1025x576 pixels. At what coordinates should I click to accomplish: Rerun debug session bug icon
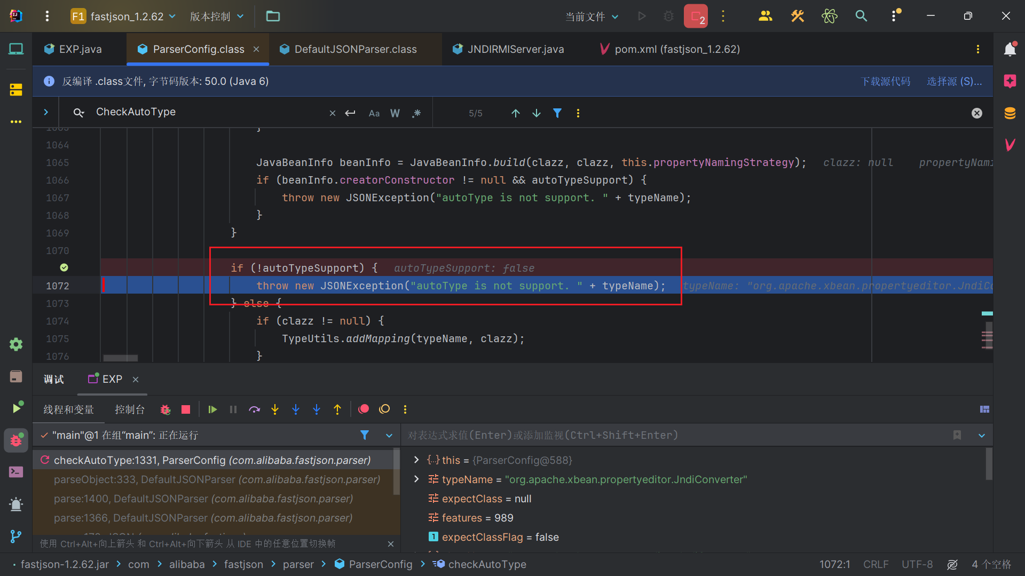tap(165, 409)
